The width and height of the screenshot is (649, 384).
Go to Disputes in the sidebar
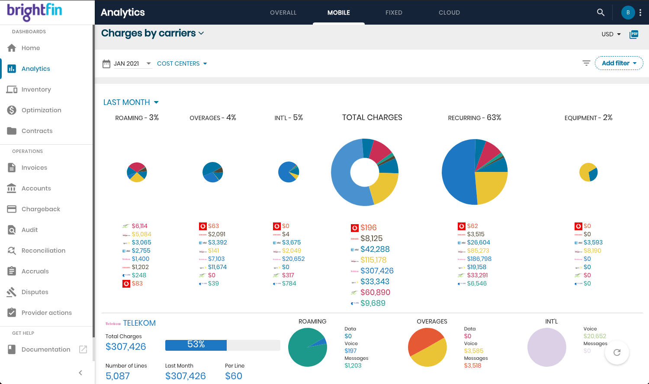click(x=35, y=292)
